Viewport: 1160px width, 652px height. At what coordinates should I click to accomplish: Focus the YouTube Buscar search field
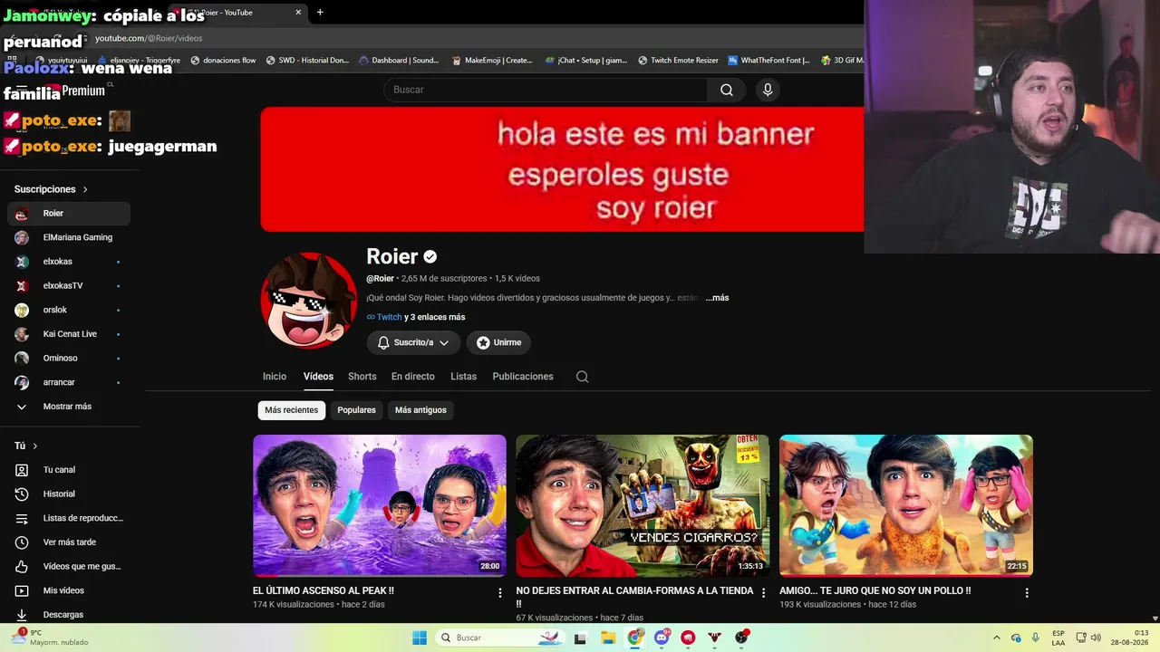(x=546, y=90)
